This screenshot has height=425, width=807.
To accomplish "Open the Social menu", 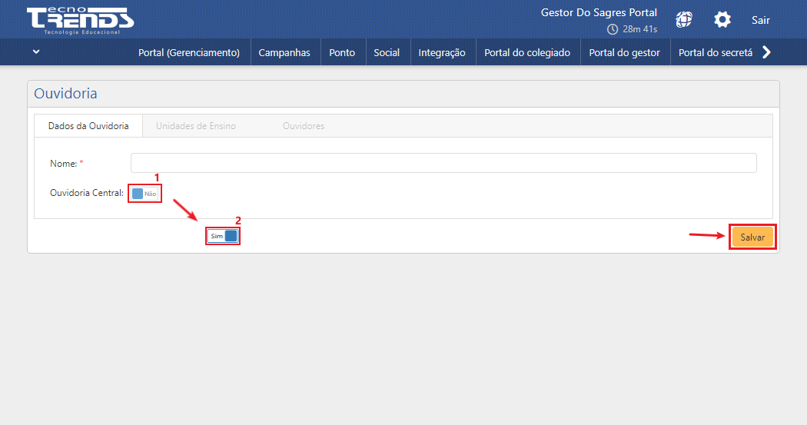I will tap(387, 53).
